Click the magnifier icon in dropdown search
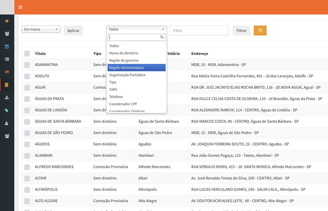Image resolution: width=328 pixels, height=211 pixels. [162, 37]
